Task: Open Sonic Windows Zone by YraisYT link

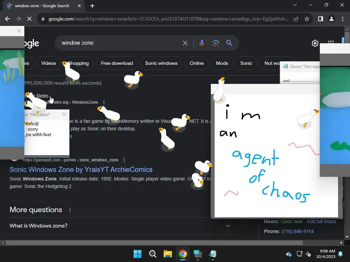Action: 81,170
